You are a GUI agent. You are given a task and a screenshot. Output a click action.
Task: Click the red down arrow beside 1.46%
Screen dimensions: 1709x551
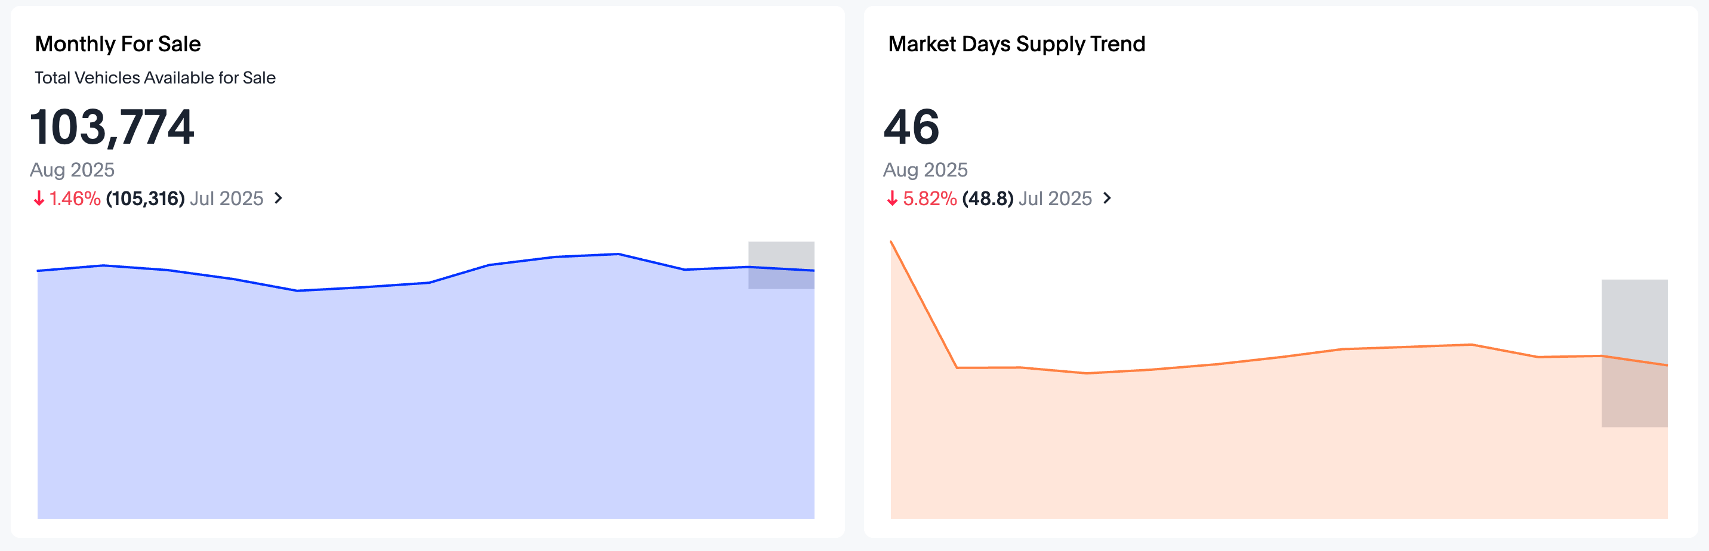[x=39, y=198]
